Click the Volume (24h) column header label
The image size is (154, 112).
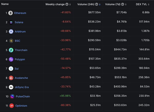(86, 4)
